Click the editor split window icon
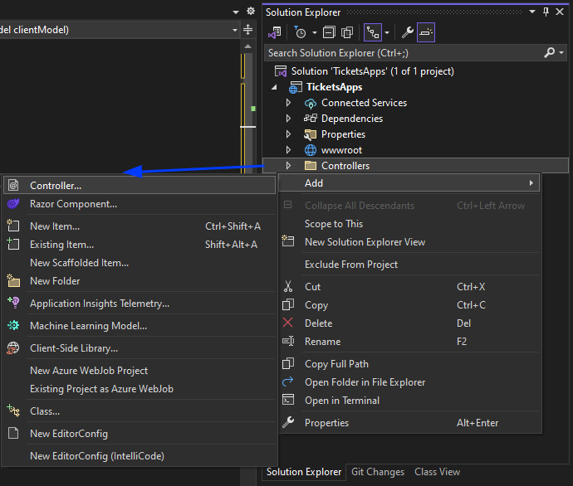The height and width of the screenshot is (486, 573). tap(247, 30)
